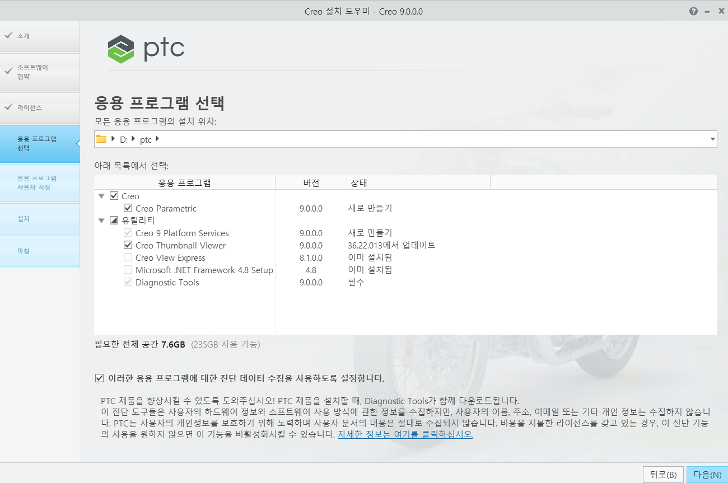Open the install location dropdown arrow
728x483 pixels.
tap(712, 139)
